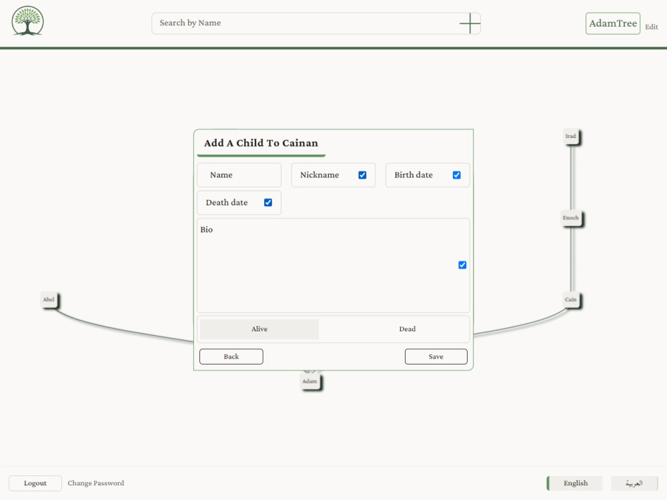Open the AdamTree button
This screenshot has width=667, height=500.
[x=612, y=23]
